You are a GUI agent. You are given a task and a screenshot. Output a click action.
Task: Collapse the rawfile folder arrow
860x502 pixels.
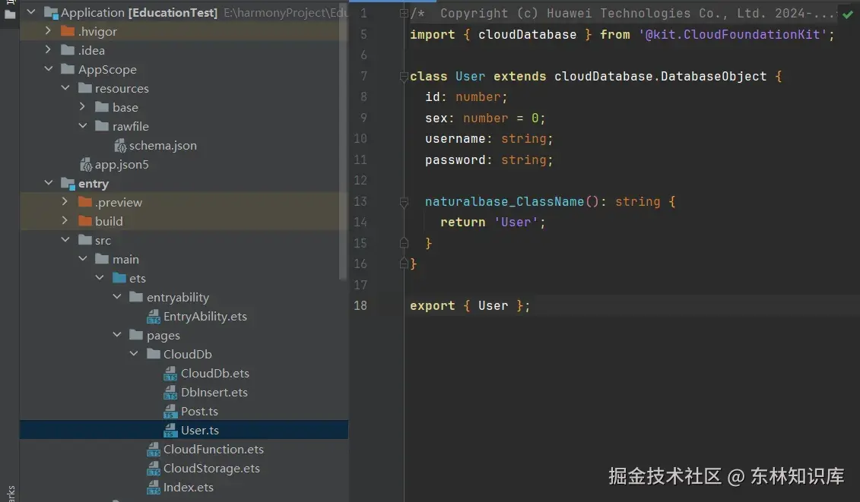pyautogui.click(x=82, y=126)
